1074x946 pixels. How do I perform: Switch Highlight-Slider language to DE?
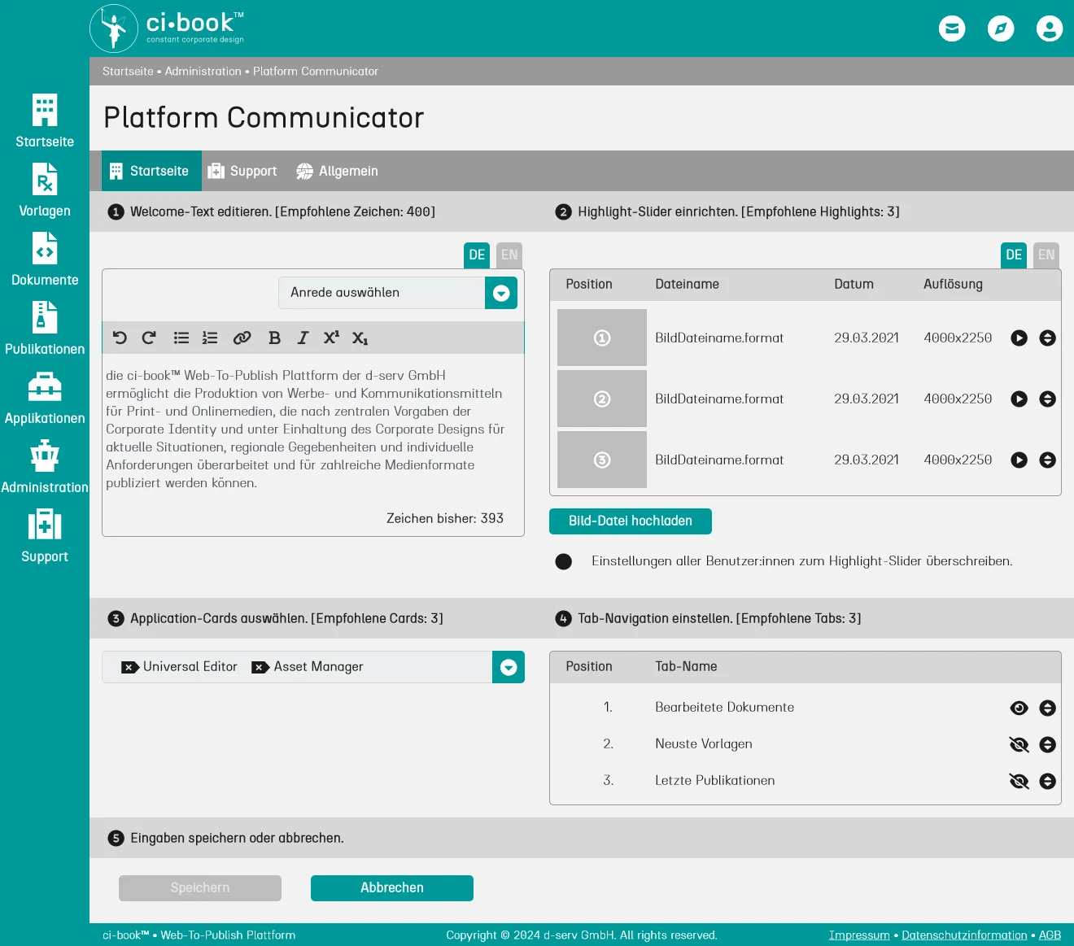pyautogui.click(x=1014, y=255)
